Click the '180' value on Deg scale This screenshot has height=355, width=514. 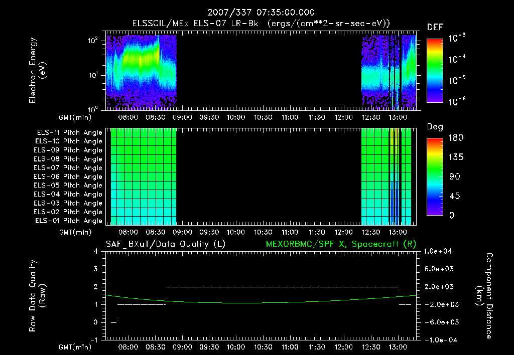tap(456, 138)
